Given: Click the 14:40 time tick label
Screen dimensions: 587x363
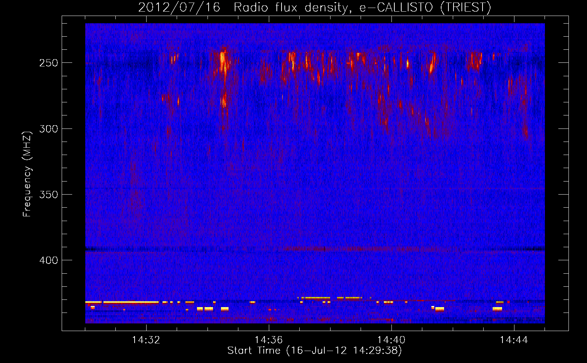Looking at the screenshot, I should coord(391,340).
